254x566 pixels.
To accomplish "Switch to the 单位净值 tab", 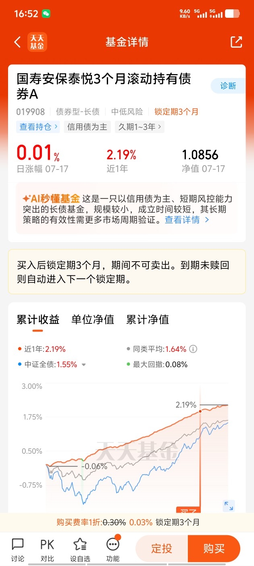I will 93,320.
